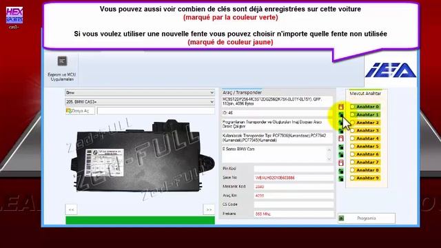Click the red lock icon beside Anahtar 4
The height and width of the screenshot is (248, 441).
[x=341, y=138]
